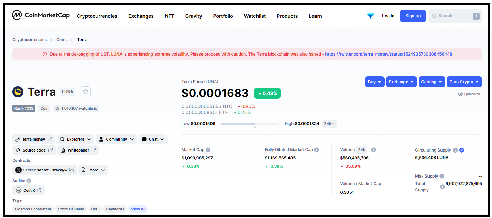Viewport: 492px width, 218px height.
Task: Click the price $0.0001683
Action: coord(215,93)
